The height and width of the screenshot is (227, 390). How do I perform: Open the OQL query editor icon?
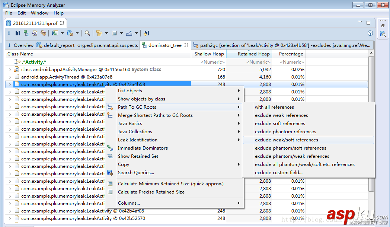(35, 33)
